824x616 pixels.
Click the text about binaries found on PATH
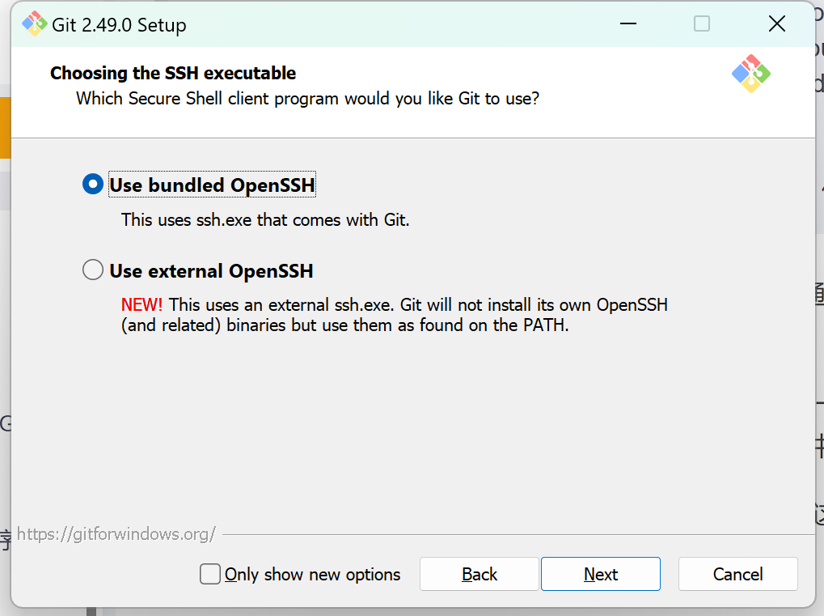pyautogui.click(x=345, y=326)
